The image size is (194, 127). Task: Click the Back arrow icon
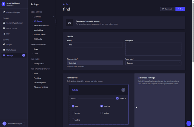coord(64,4)
